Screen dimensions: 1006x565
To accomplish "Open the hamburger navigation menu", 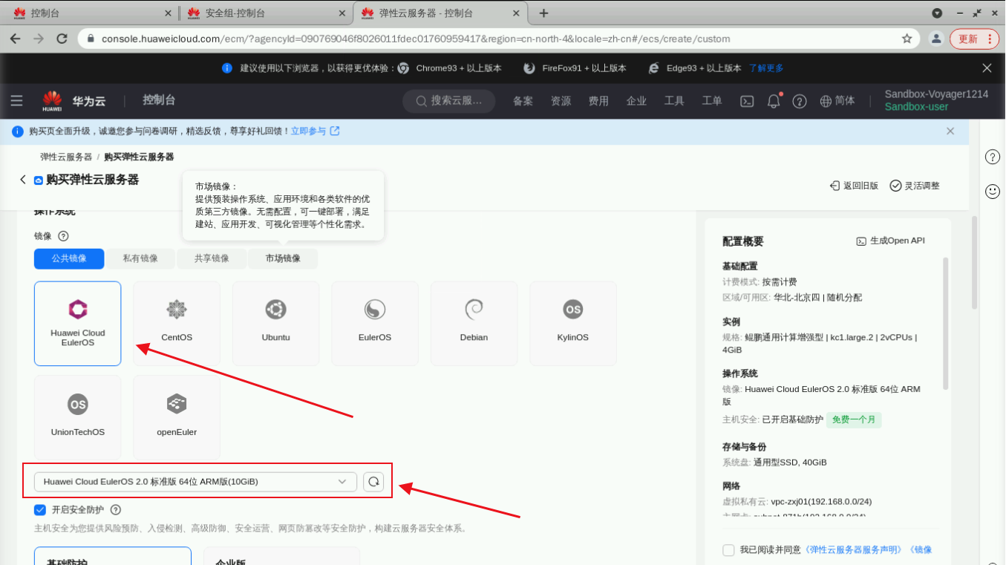I will coord(16,101).
